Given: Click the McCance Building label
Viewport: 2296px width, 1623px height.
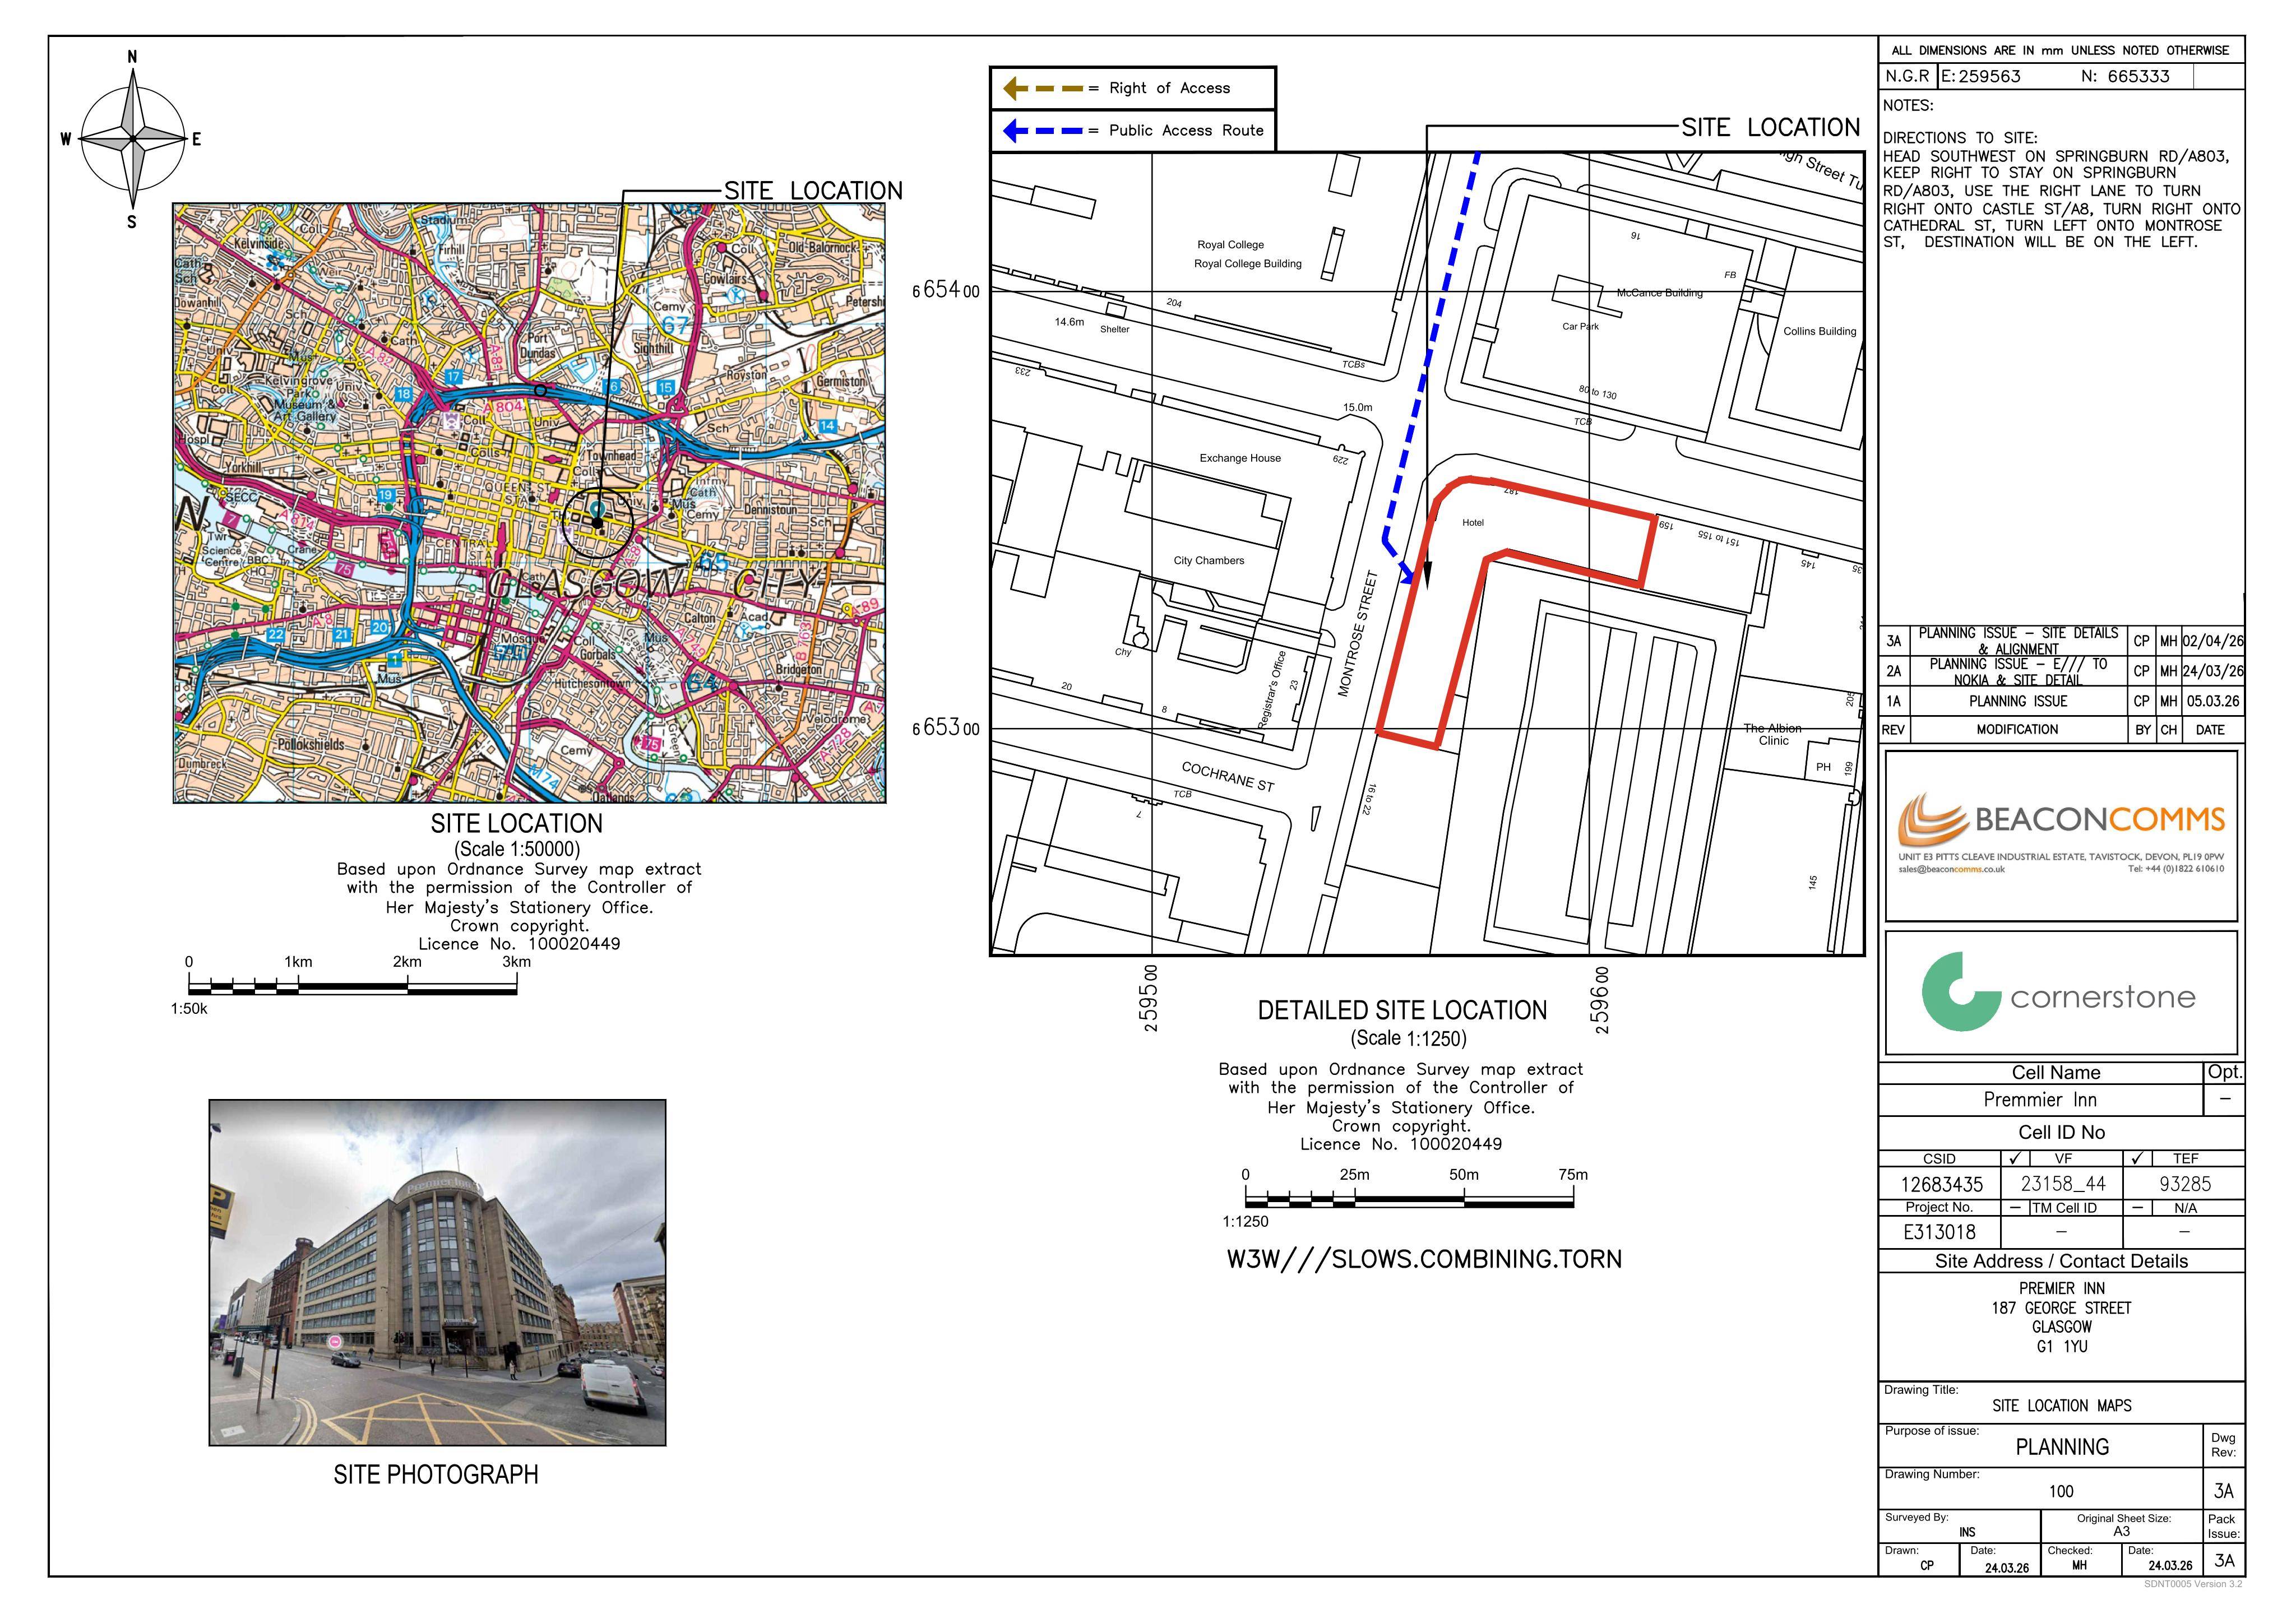Looking at the screenshot, I should click(1660, 293).
